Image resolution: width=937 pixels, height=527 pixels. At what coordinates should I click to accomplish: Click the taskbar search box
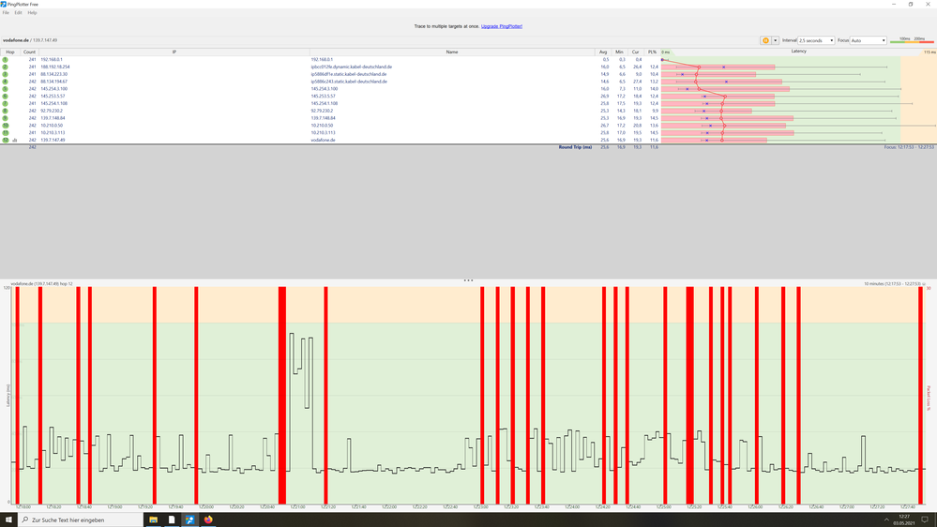pyautogui.click(x=80, y=519)
